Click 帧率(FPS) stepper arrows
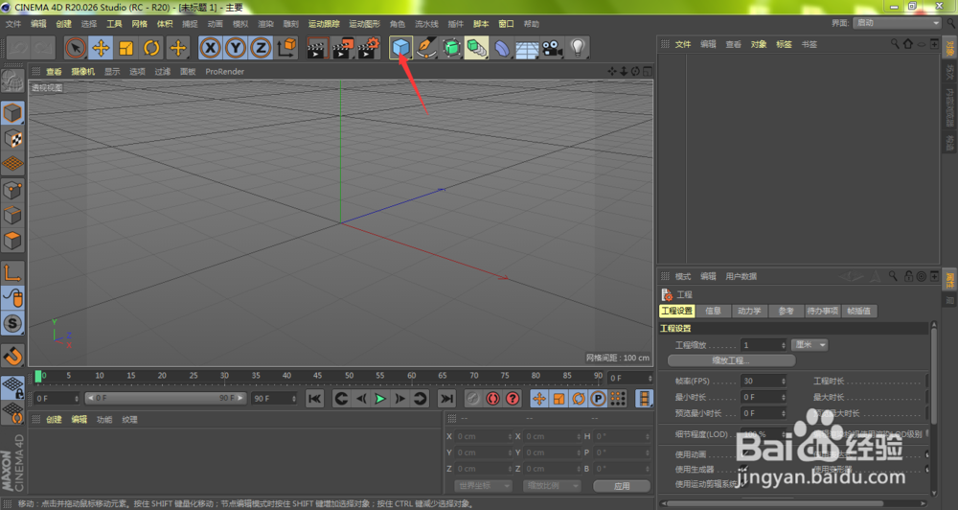Viewport: 958px width, 510px height. click(x=784, y=381)
